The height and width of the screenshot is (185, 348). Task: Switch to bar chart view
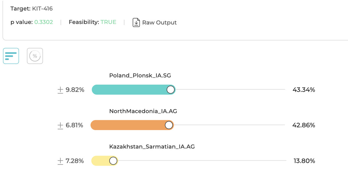[x=11, y=56]
